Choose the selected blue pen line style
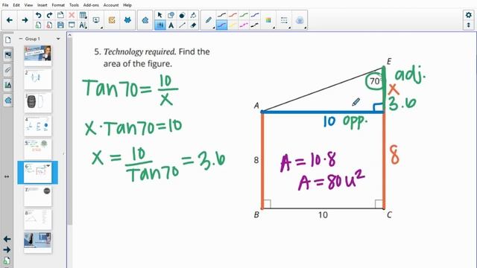 click(x=221, y=25)
